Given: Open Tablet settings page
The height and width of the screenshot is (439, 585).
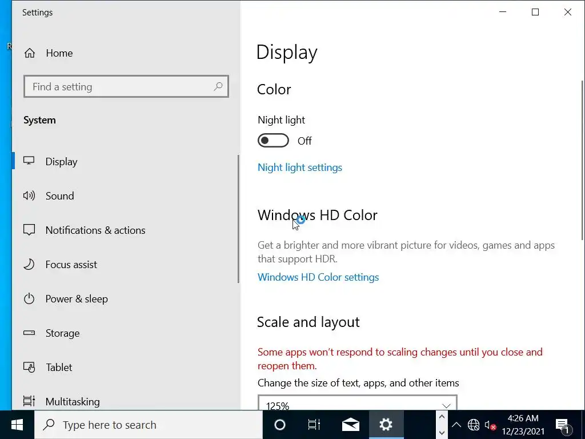Looking at the screenshot, I should 125,368.
